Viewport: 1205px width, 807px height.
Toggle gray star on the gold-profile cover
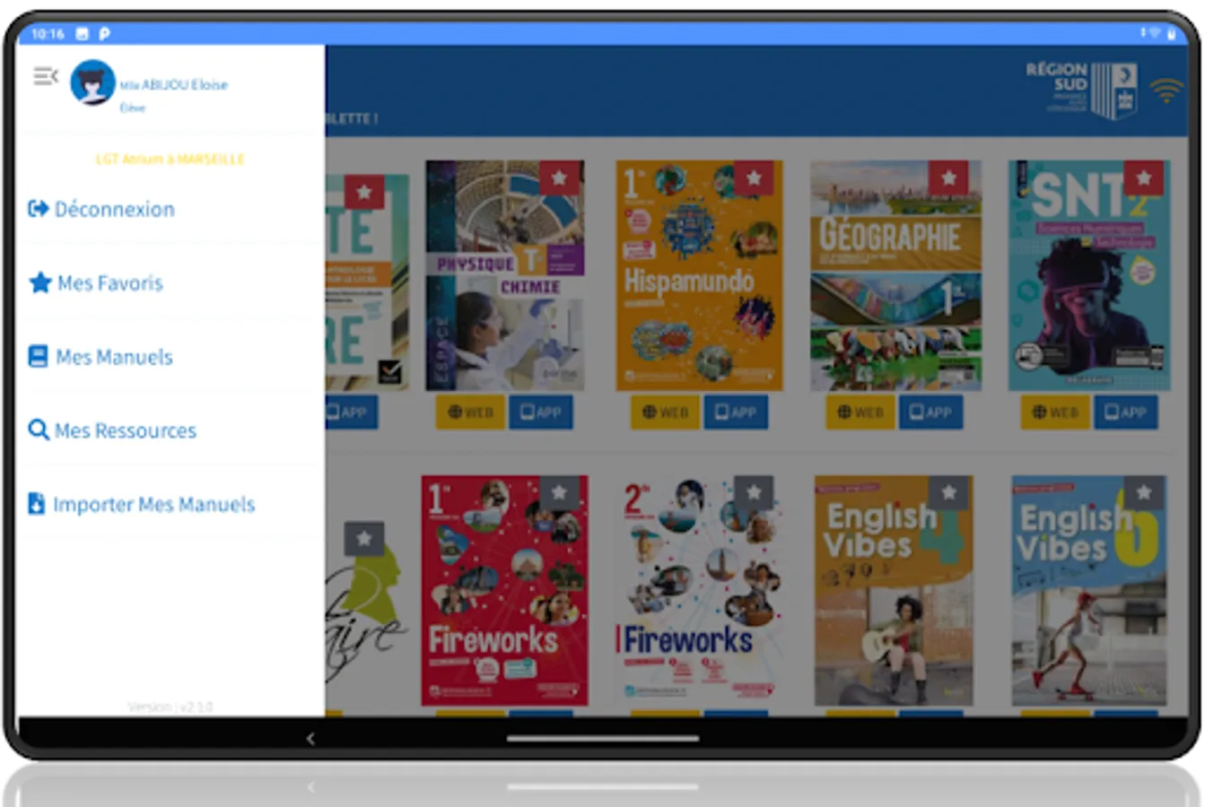click(x=364, y=538)
